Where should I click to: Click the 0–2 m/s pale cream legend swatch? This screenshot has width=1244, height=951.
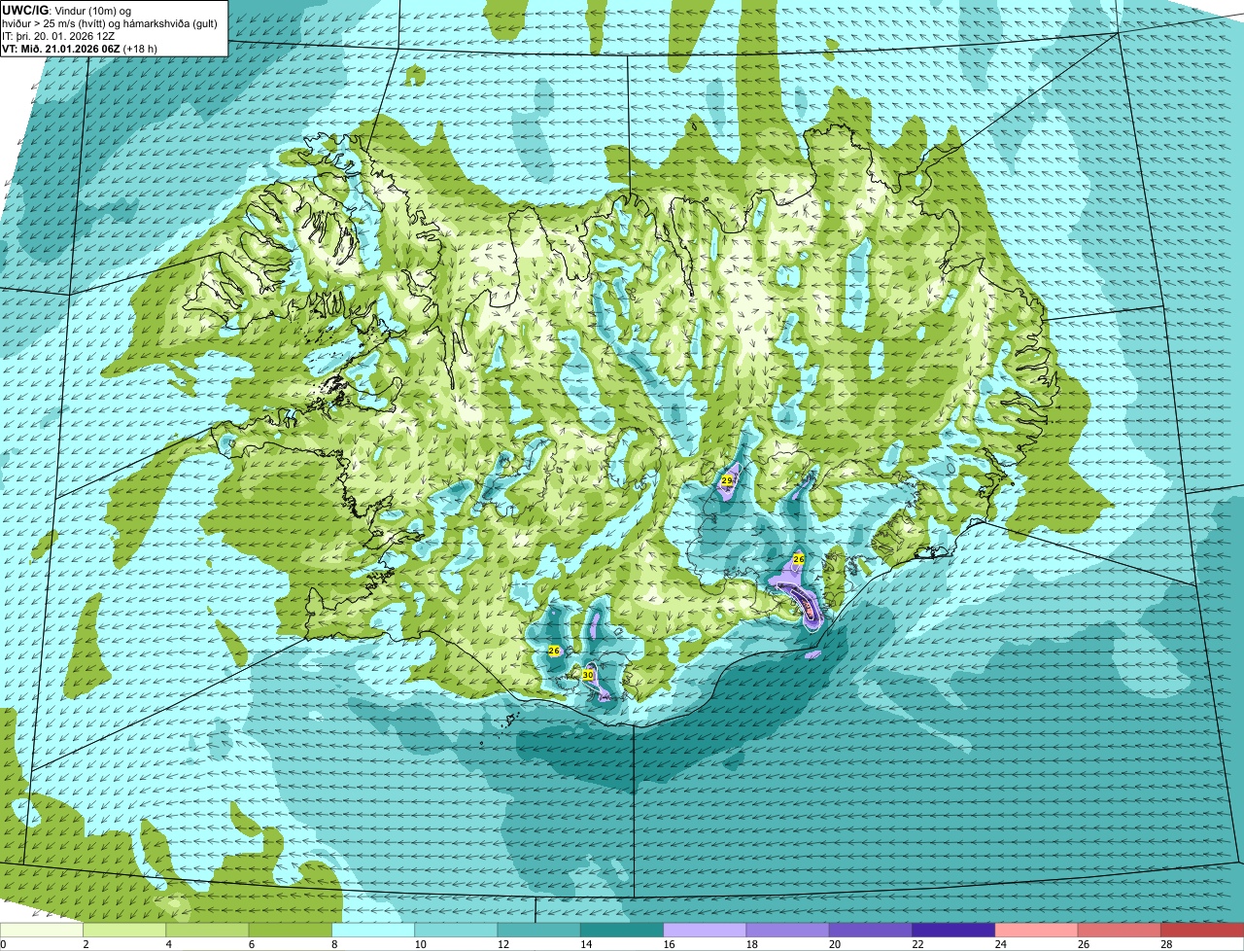pyautogui.click(x=42, y=931)
